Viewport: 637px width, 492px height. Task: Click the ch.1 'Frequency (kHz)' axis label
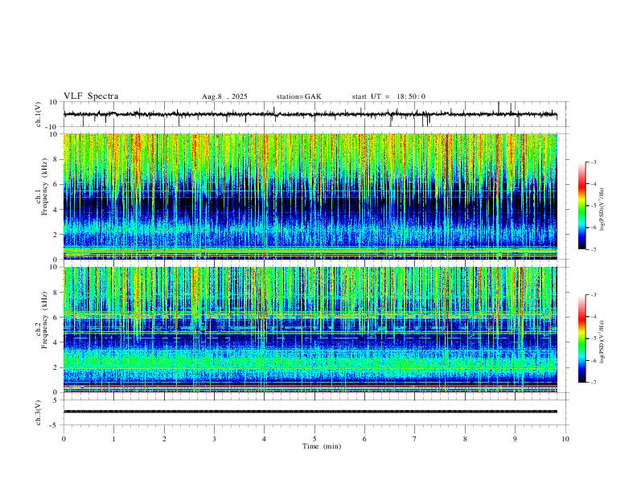click(45, 187)
